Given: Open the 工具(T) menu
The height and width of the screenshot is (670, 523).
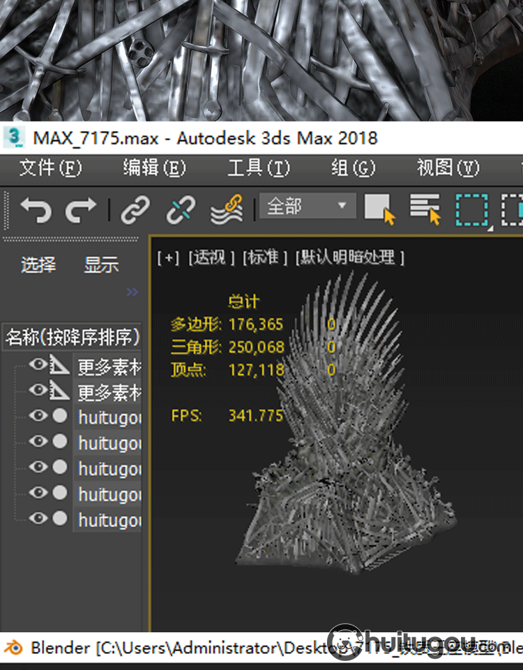Looking at the screenshot, I should [258, 168].
